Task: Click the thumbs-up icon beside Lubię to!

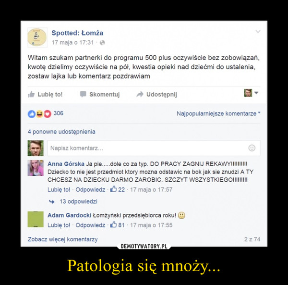Action: [31, 95]
